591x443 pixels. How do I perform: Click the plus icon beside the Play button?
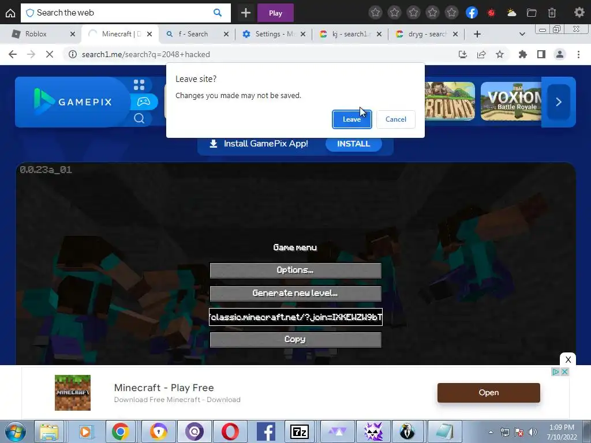(x=246, y=13)
